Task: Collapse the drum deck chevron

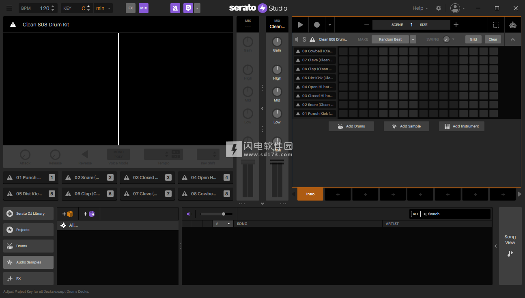Action: 513,39
